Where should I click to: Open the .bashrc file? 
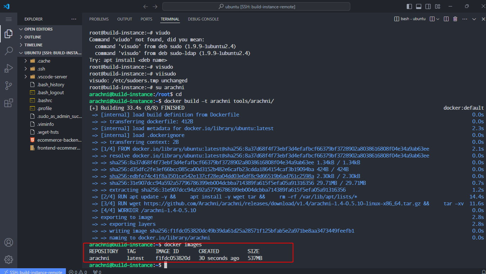[50, 100]
